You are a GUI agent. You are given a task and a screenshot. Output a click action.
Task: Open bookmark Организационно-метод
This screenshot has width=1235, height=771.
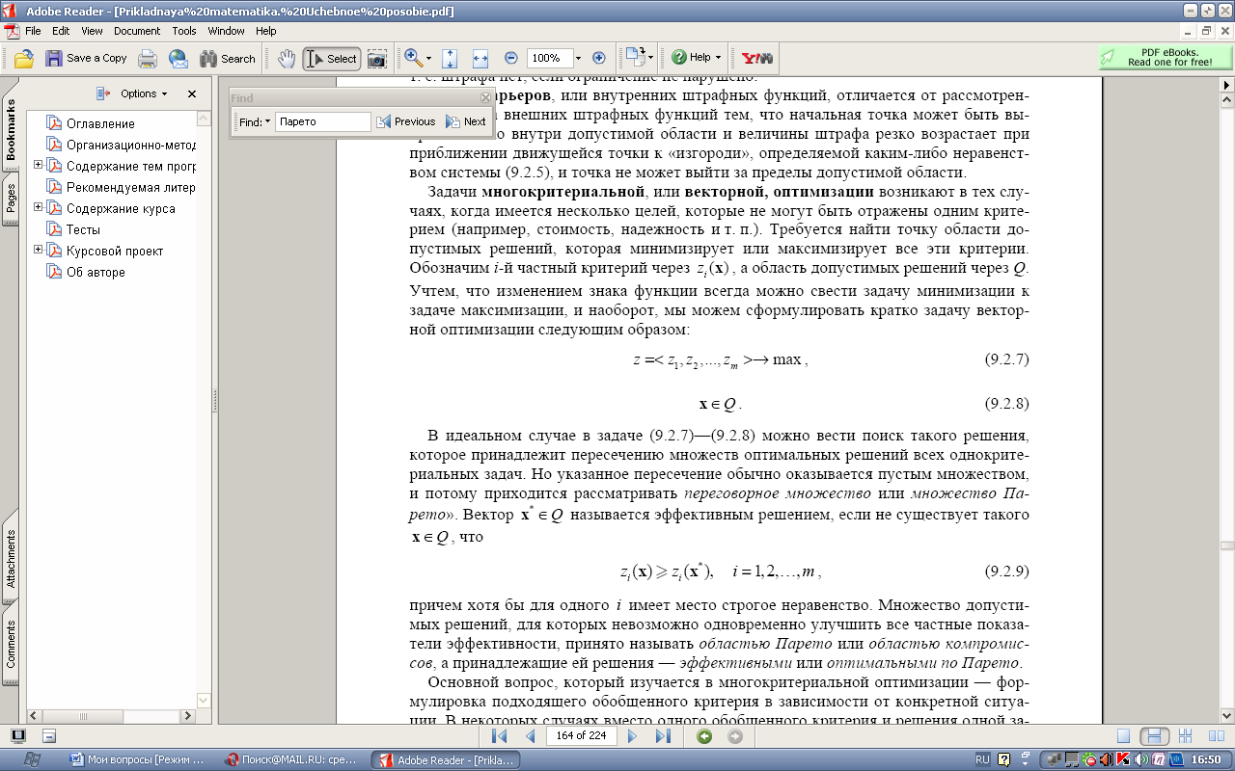pyautogui.click(x=131, y=145)
